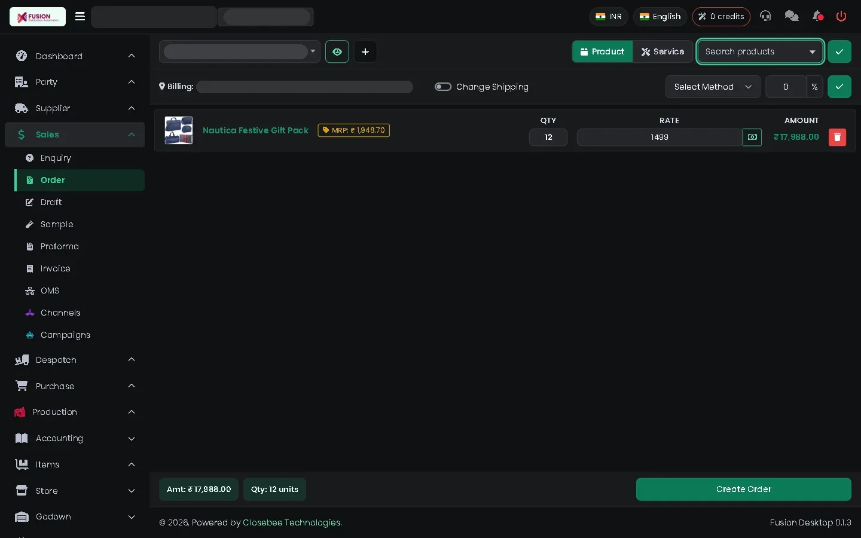Expand the Dashboard menu

point(75,56)
